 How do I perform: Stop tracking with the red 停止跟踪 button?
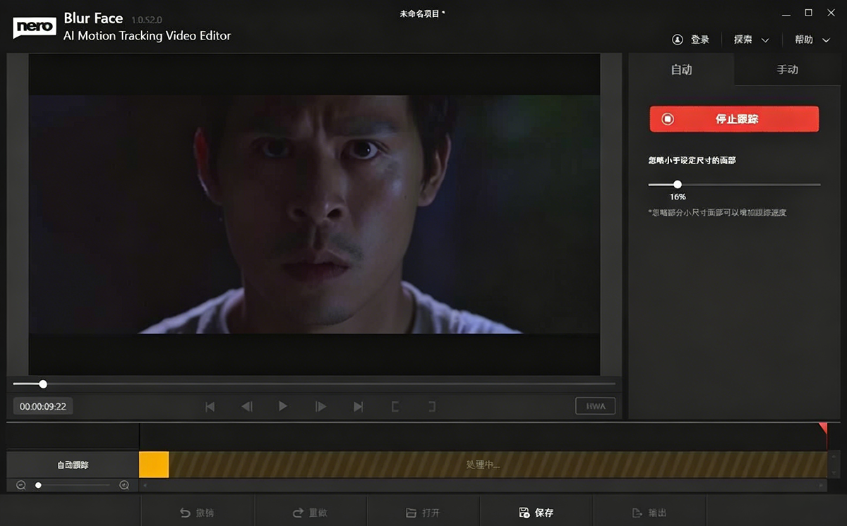pos(734,119)
